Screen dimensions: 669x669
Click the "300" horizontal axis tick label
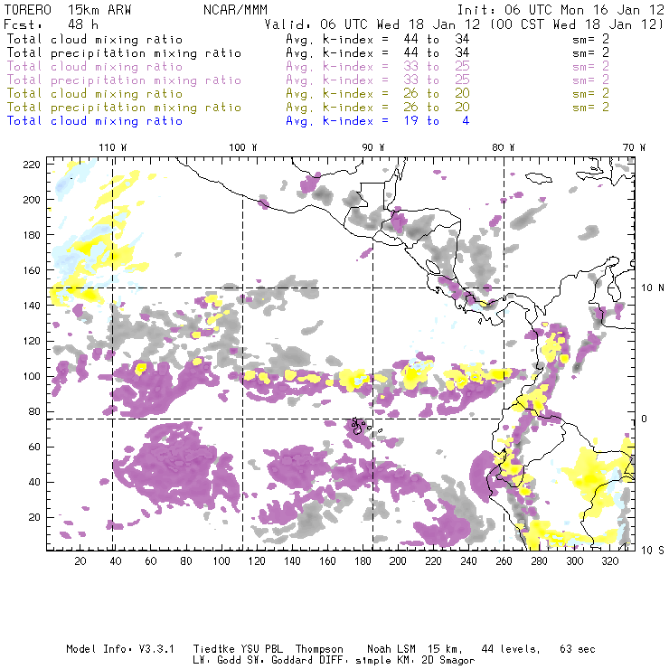pyautogui.click(x=574, y=561)
